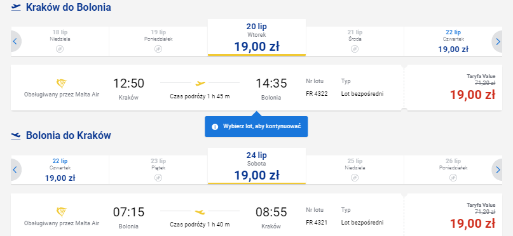Select the 22 lip Czwartek return date tab
This screenshot has height=236, width=513.
tap(60, 170)
